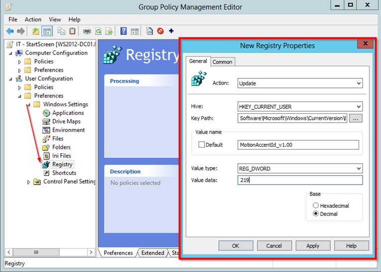Collapse the User Configuration tree node
Screen dimensions: 381x272
10,79
